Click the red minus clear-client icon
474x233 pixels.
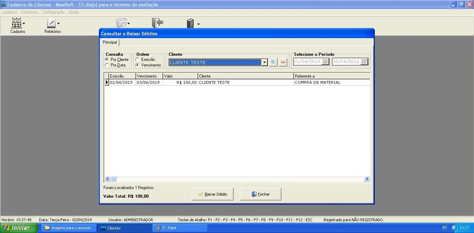(283, 62)
